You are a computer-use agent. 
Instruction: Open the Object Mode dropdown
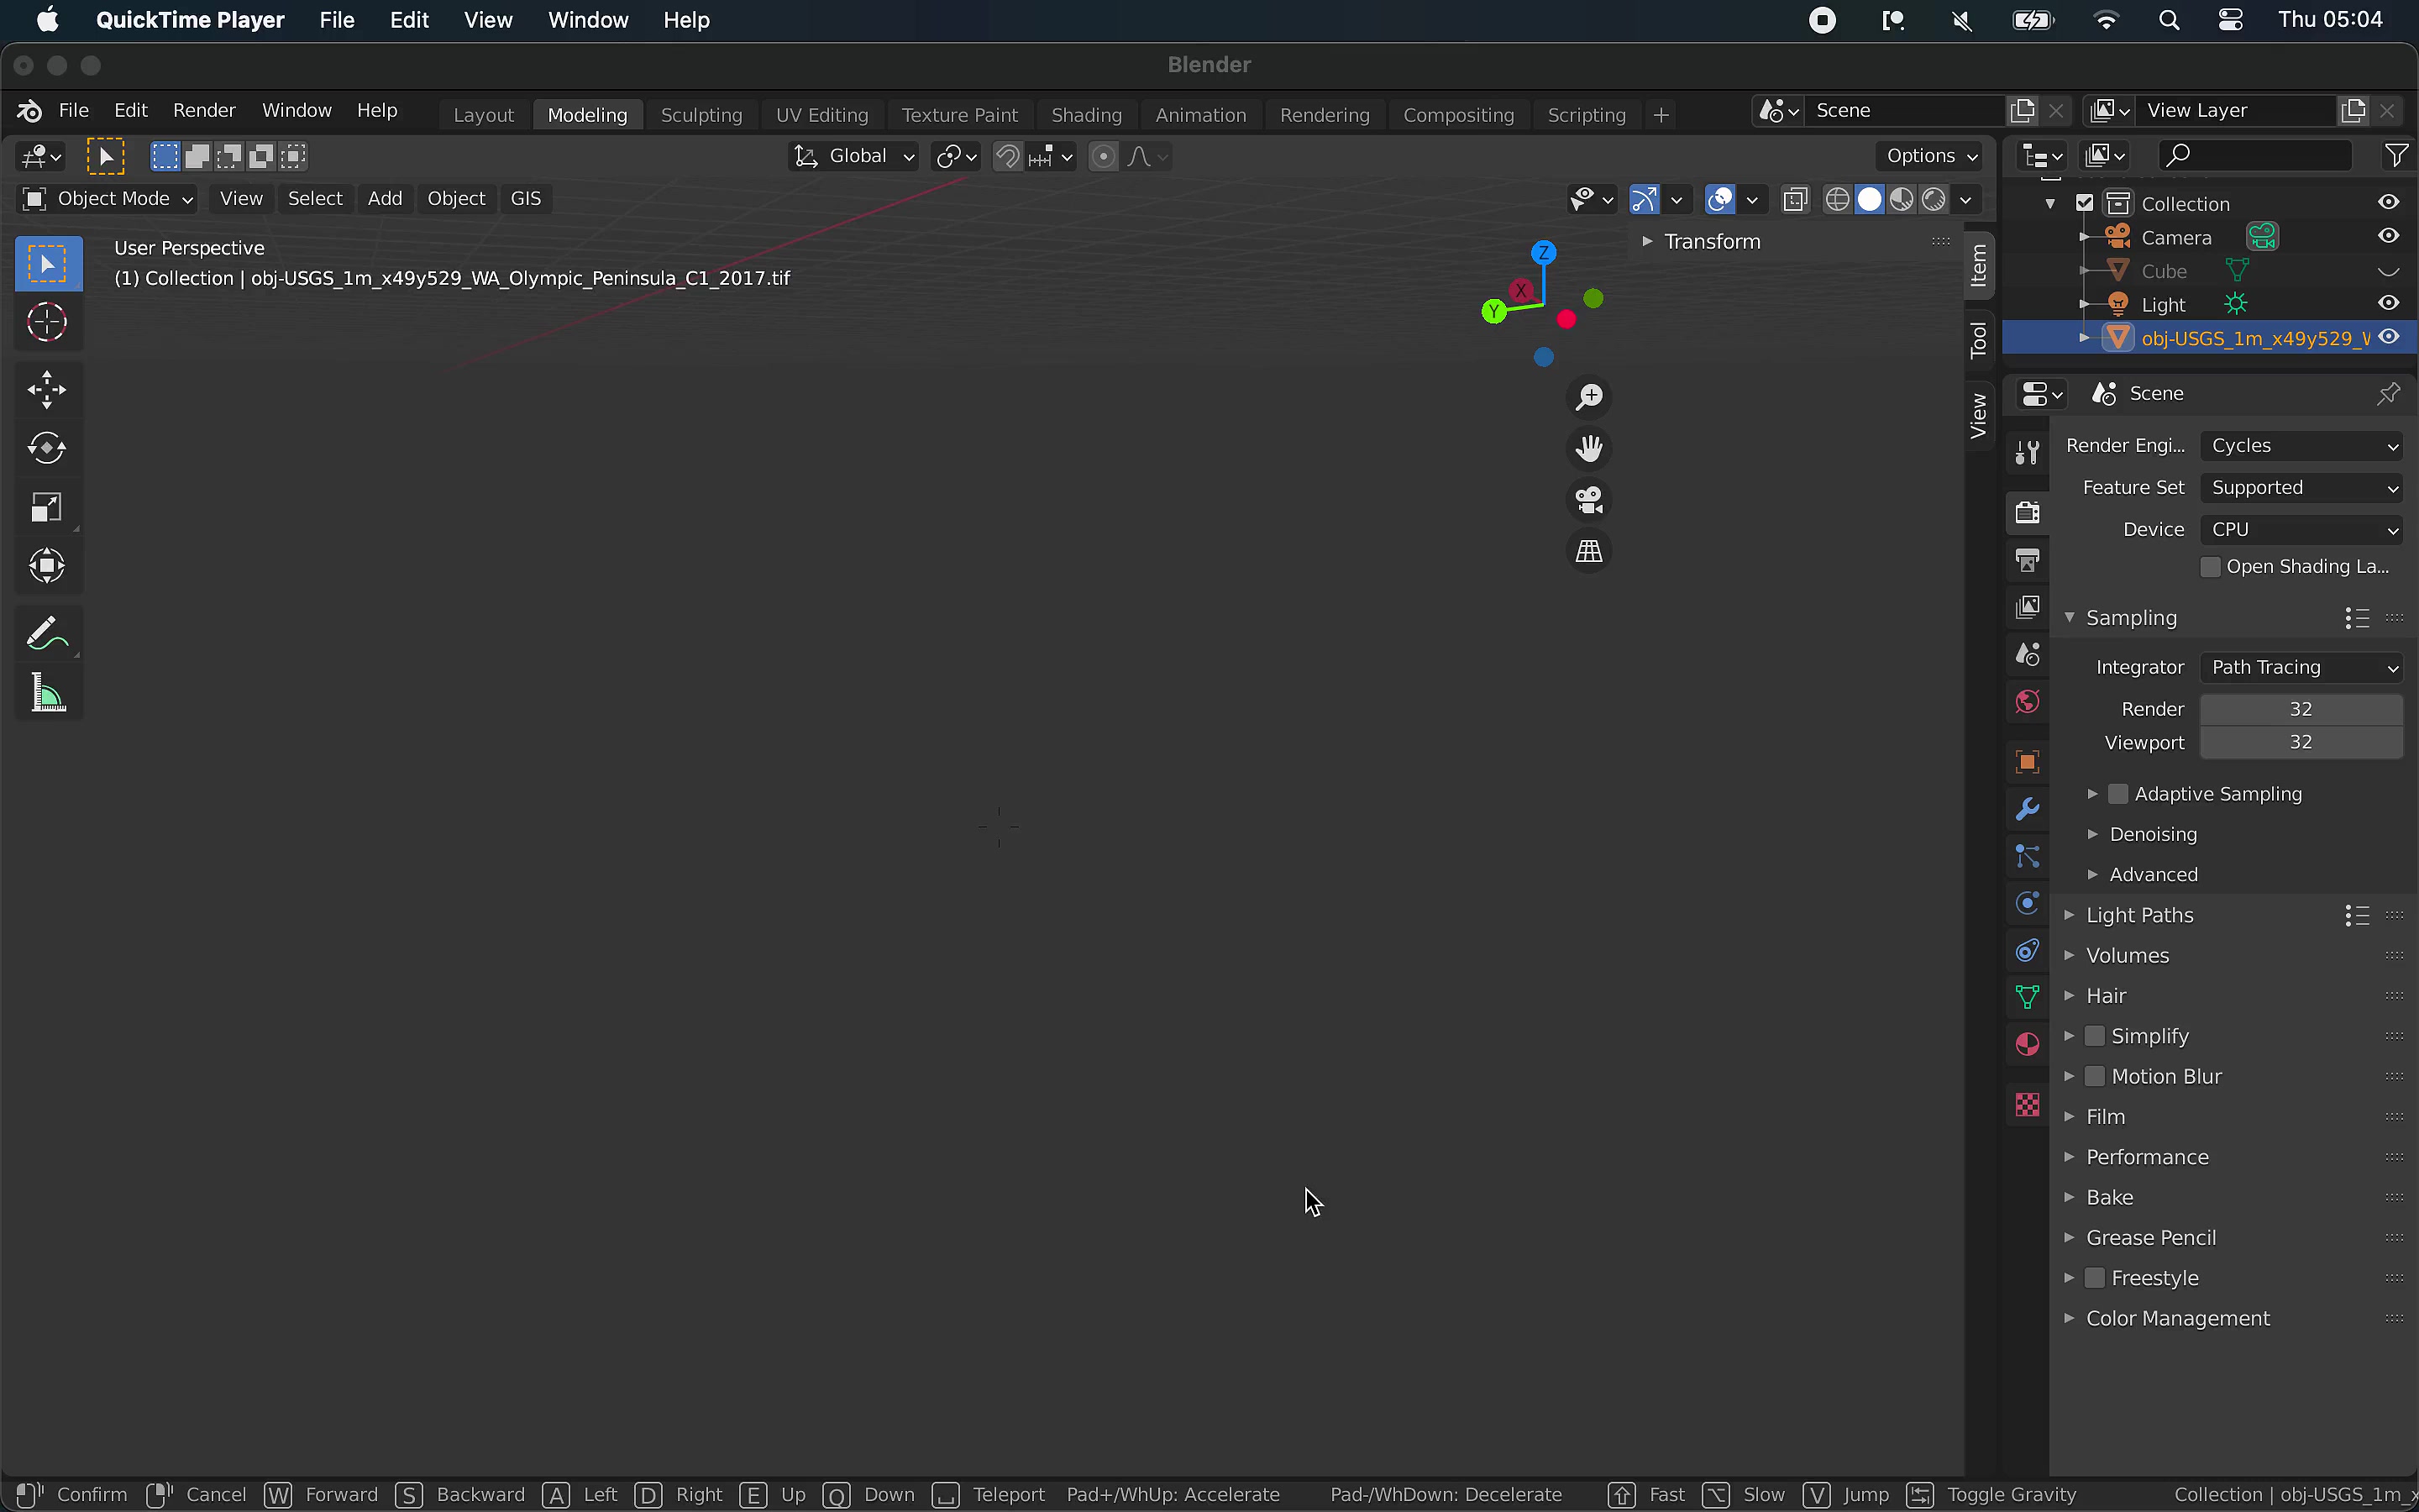click(108, 199)
